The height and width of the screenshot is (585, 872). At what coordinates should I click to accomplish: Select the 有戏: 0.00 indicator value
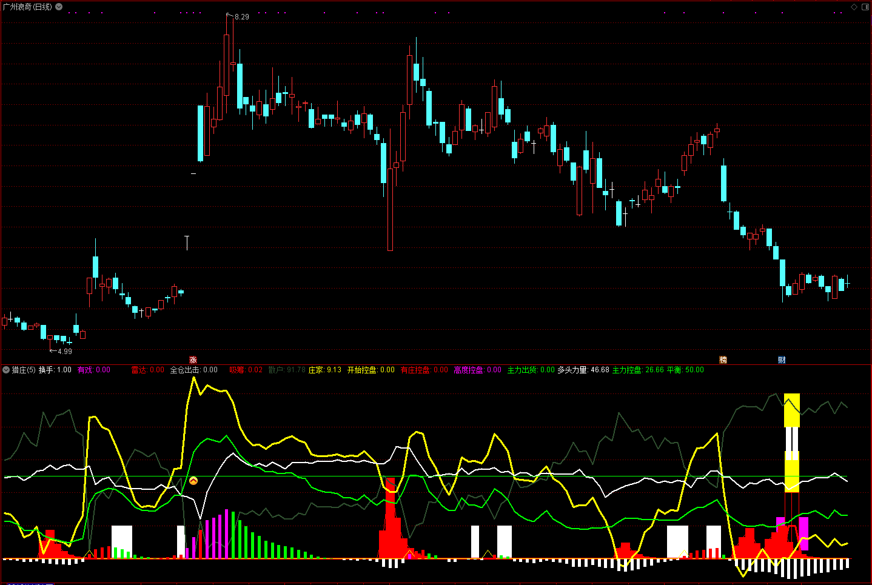tap(94, 370)
